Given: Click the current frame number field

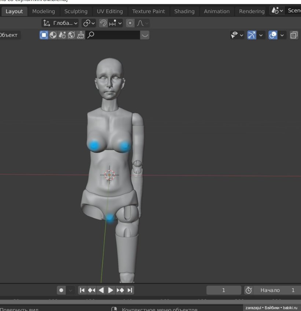Looking at the screenshot, I should point(224,290).
